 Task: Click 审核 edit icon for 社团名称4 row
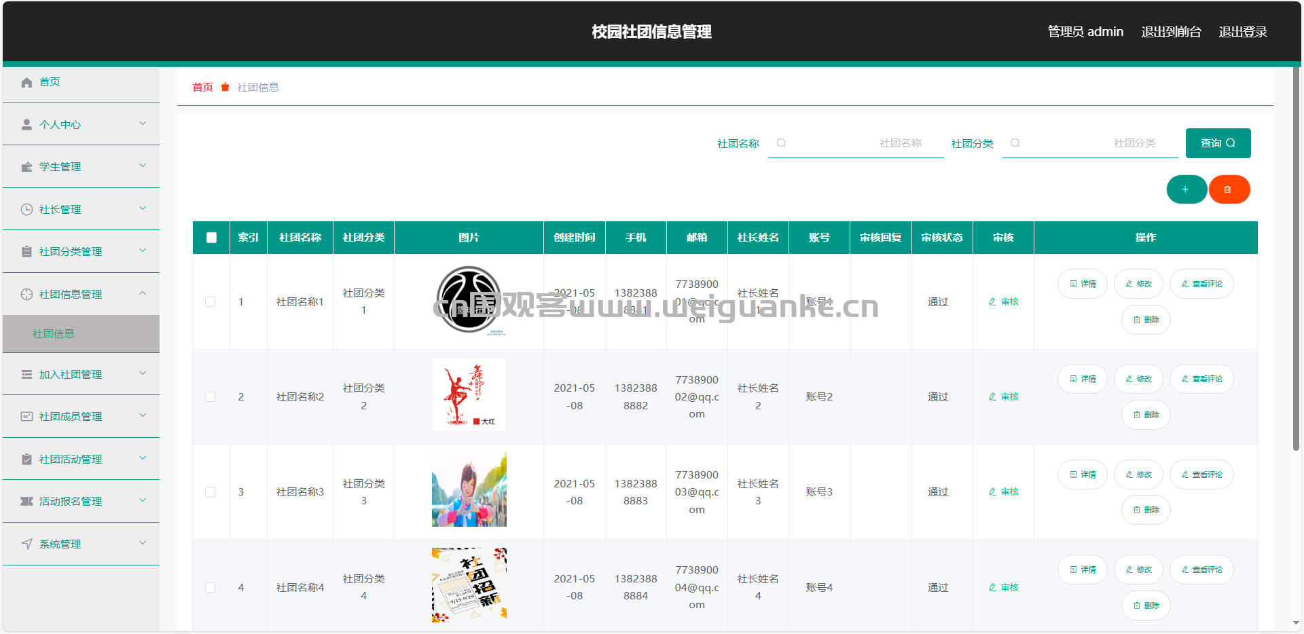992,588
